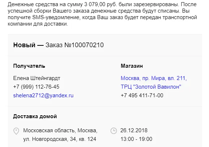The width and height of the screenshot is (209, 147).
Task: Click the ТРЦ "Золотой Вавилон" link
Action: [151, 87]
